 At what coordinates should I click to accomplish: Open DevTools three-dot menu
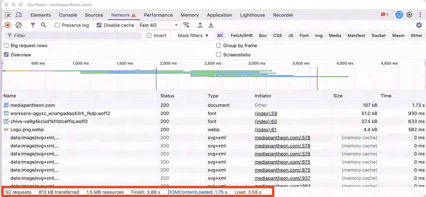tap(420, 15)
